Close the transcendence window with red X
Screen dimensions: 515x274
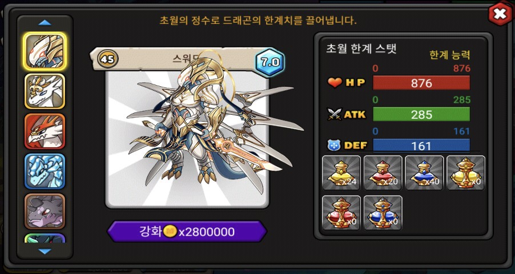pos(500,14)
